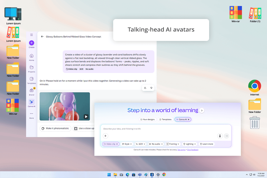267x178 pixels.
Task: Give a thumbs up to the response
Action: tap(145, 88)
